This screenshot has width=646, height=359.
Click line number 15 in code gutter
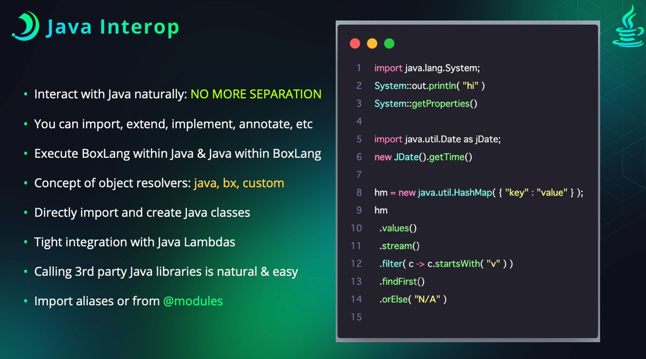tap(356, 316)
